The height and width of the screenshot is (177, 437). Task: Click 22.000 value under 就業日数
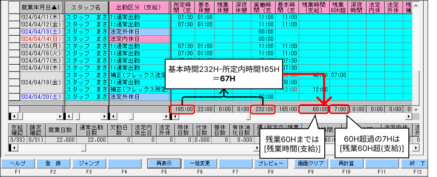coord(61,140)
